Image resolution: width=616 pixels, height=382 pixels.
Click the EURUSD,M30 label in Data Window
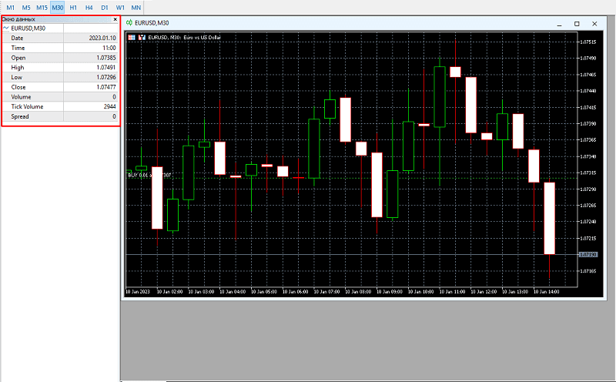(x=28, y=28)
